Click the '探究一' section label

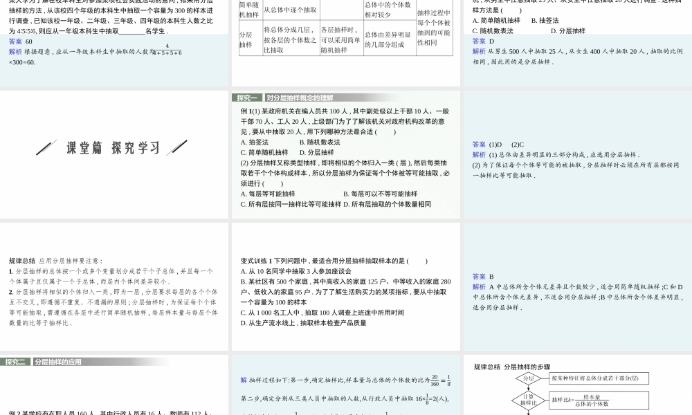(x=247, y=98)
